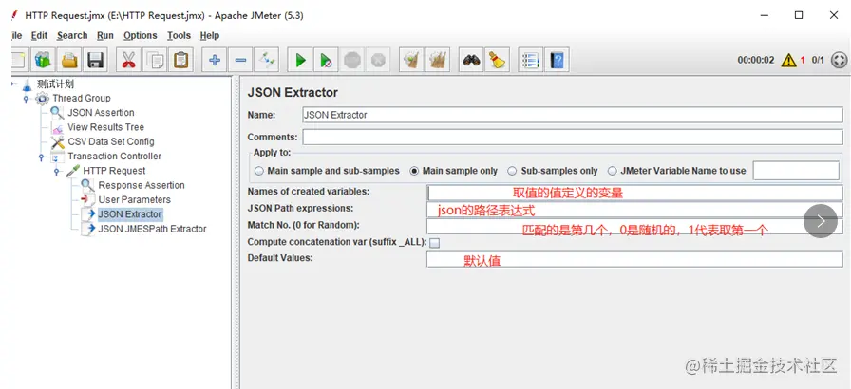851x389 pixels.
Task: Select Sub-samples only radio button
Action: pyautogui.click(x=553, y=171)
